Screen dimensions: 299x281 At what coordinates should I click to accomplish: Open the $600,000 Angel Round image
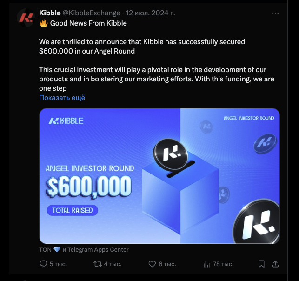pos(159,176)
